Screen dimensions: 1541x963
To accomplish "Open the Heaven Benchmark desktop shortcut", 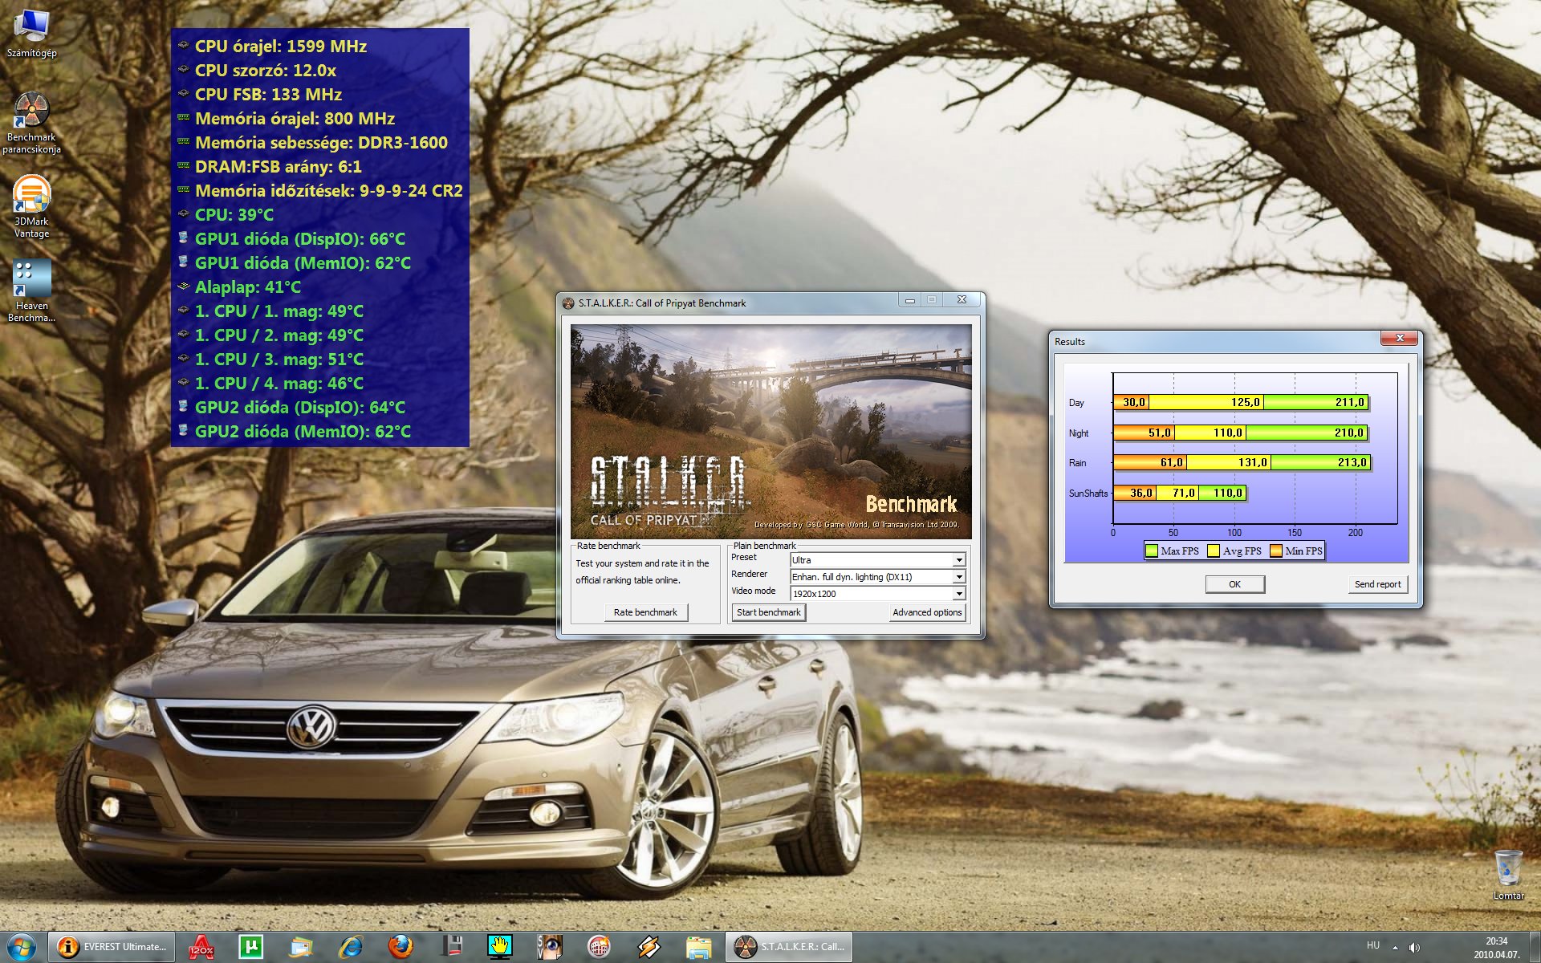I will point(32,291).
